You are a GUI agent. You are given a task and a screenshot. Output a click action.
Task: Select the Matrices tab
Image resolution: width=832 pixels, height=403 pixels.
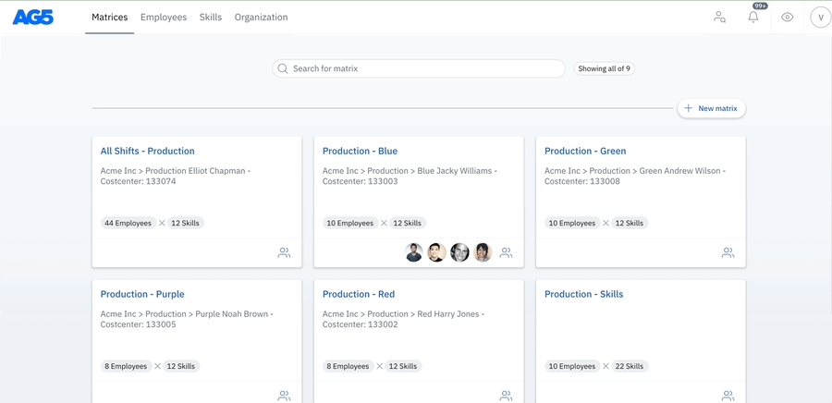[110, 18]
